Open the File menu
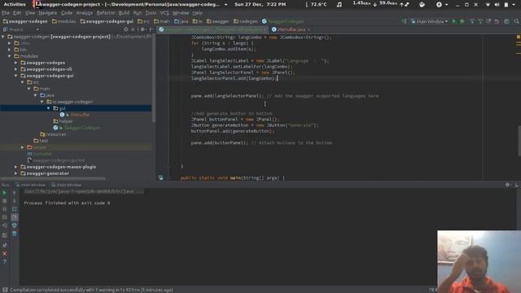 [x=6, y=13]
